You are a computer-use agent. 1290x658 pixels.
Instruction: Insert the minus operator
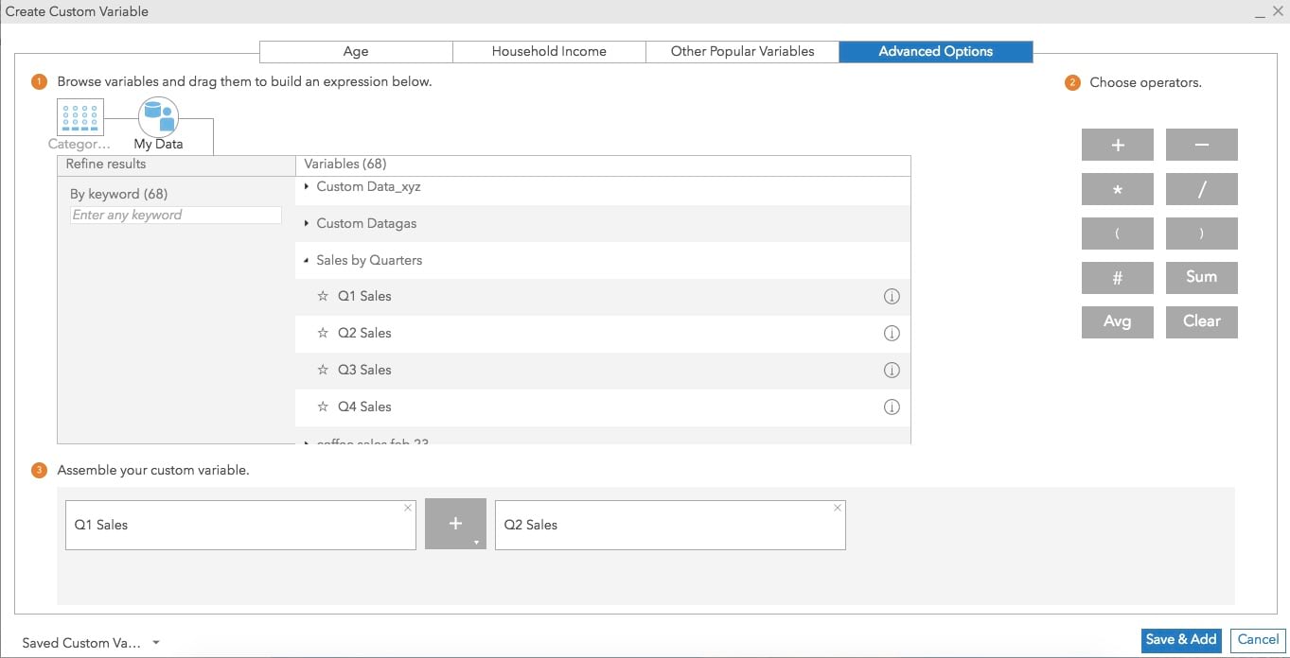(1202, 145)
